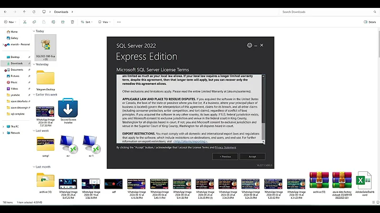
Task: Select the SQL2022-SSEI-Expr installer file
Action: (x=45, y=47)
